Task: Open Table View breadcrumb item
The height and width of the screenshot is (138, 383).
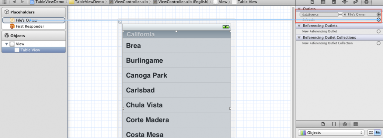Action: 245,2
